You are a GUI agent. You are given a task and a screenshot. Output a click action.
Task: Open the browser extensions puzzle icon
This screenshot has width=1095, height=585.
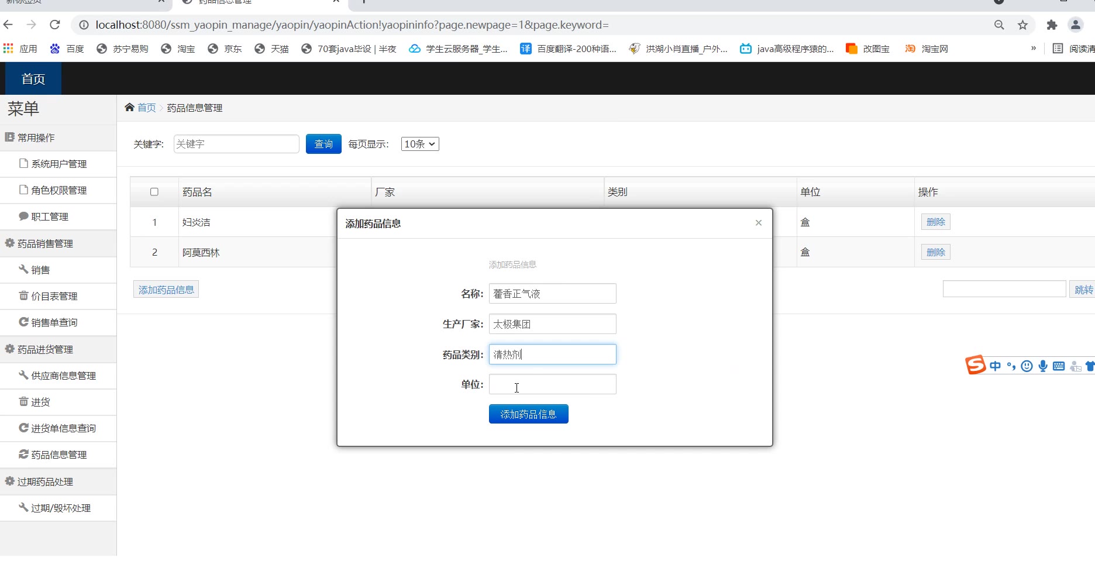tap(1052, 25)
